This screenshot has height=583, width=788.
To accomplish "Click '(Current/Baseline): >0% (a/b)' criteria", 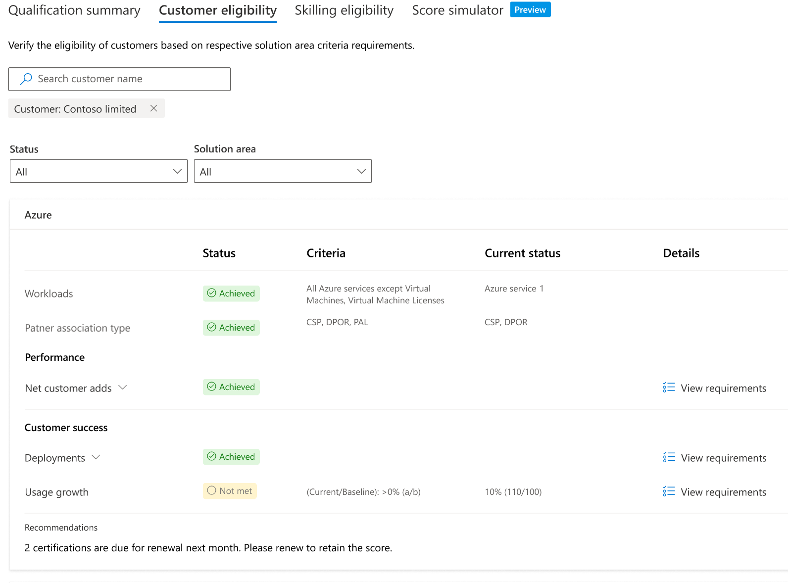I will click(x=363, y=492).
